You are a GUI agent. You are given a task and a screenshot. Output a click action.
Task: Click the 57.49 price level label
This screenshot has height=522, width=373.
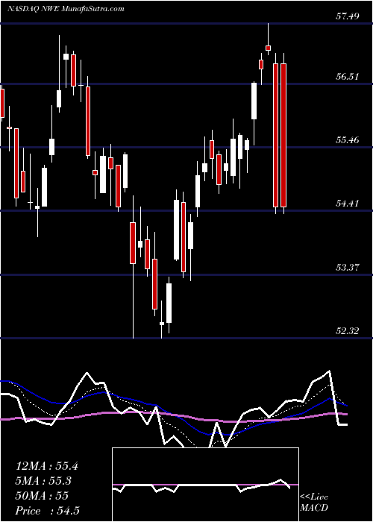(348, 16)
